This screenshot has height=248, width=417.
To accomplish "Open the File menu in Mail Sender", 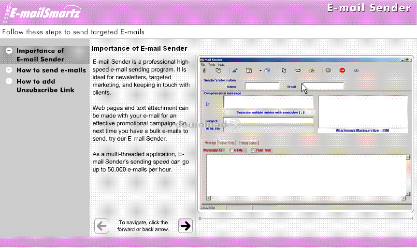I will pyautogui.click(x=203, y=65).
